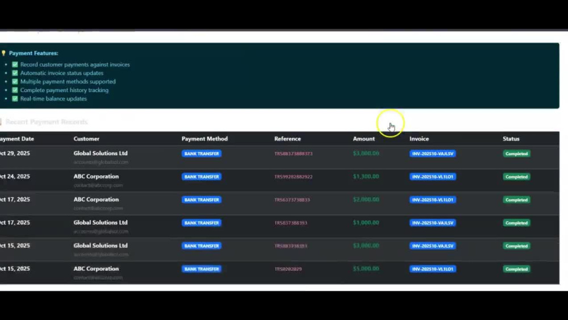Click the check icon beside Real-time balance updates
The height and width of the screenshot is (320, 568).
(x=15, y=98)
